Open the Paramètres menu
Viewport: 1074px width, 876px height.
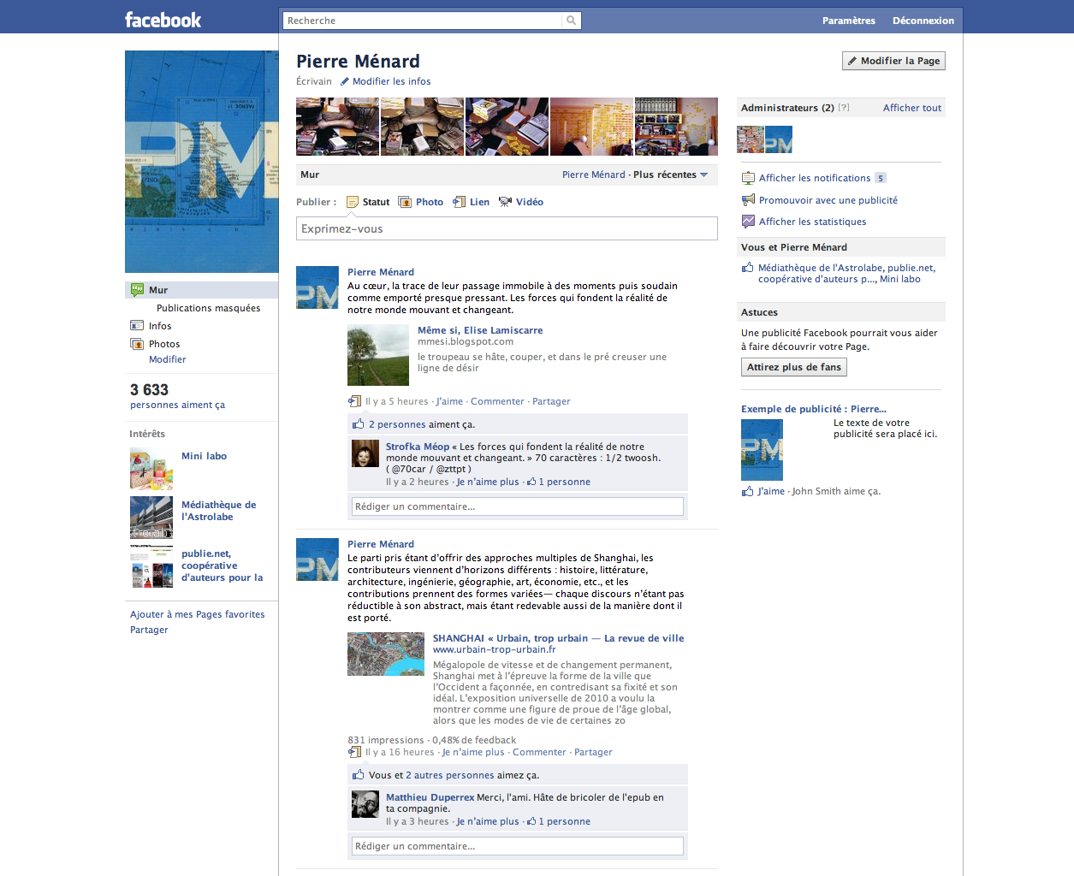tap(848, 21)
